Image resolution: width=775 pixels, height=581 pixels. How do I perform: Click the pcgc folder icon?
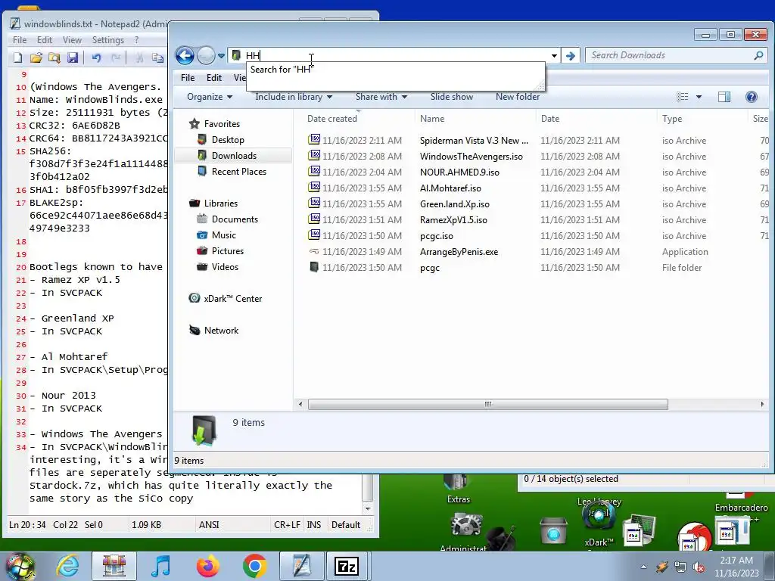tap(314, 267)
